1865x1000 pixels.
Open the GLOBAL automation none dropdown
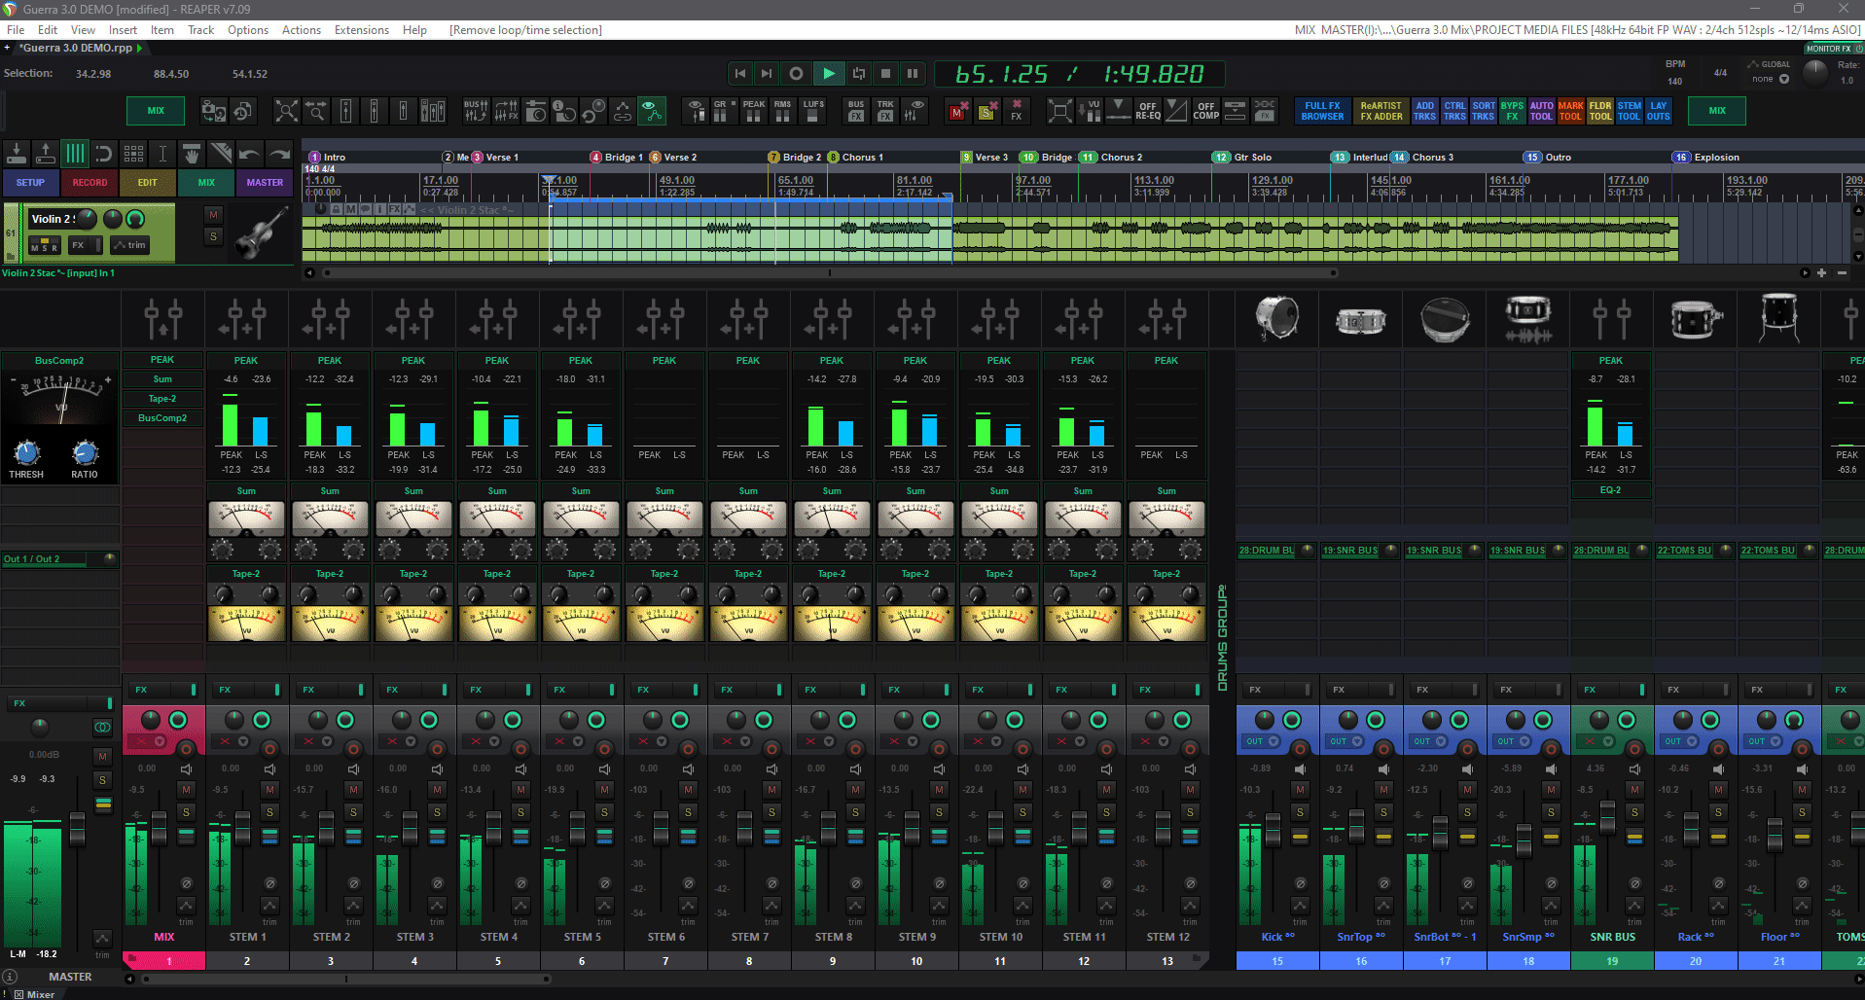pos(1771,79)
